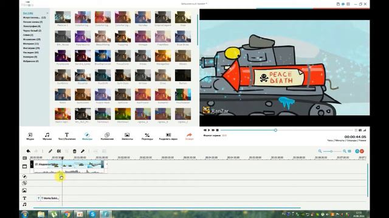Select the Particle 1 filter thumbnail
The image size is (389, 218).
tap(63, 17)
